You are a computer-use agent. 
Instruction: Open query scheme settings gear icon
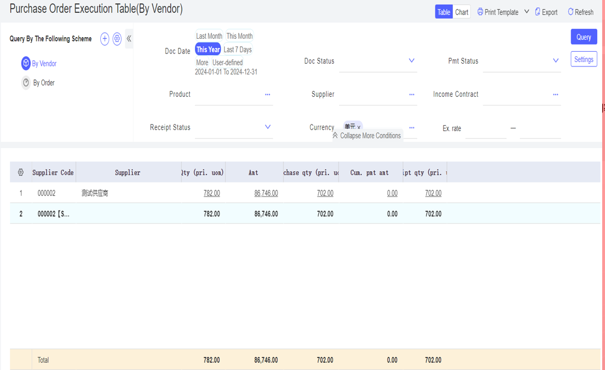click(x=117, y=39)
